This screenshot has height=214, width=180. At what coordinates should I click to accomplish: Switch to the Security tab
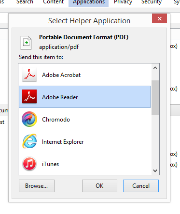(x=152, y=2)
